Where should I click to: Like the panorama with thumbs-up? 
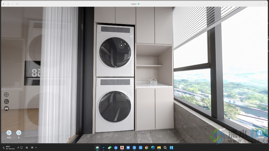[x=19, y=132]
